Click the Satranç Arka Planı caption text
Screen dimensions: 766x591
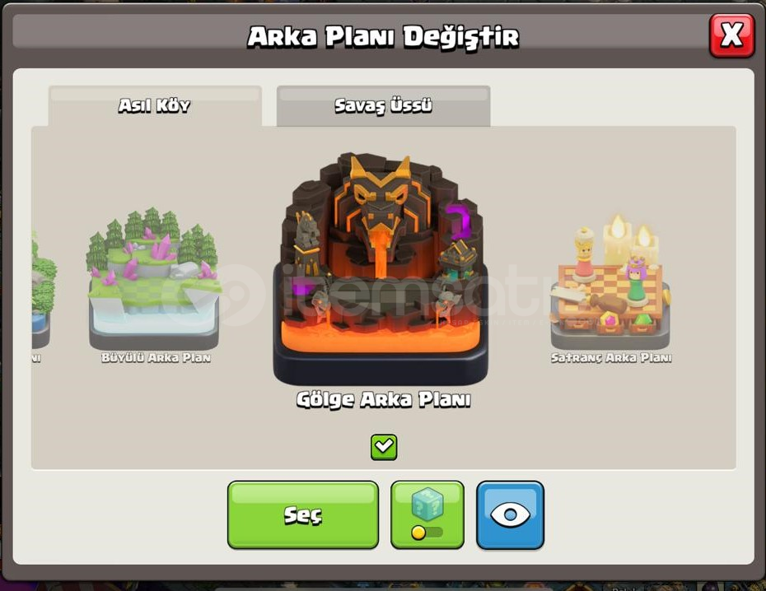(x=611, y=358)
